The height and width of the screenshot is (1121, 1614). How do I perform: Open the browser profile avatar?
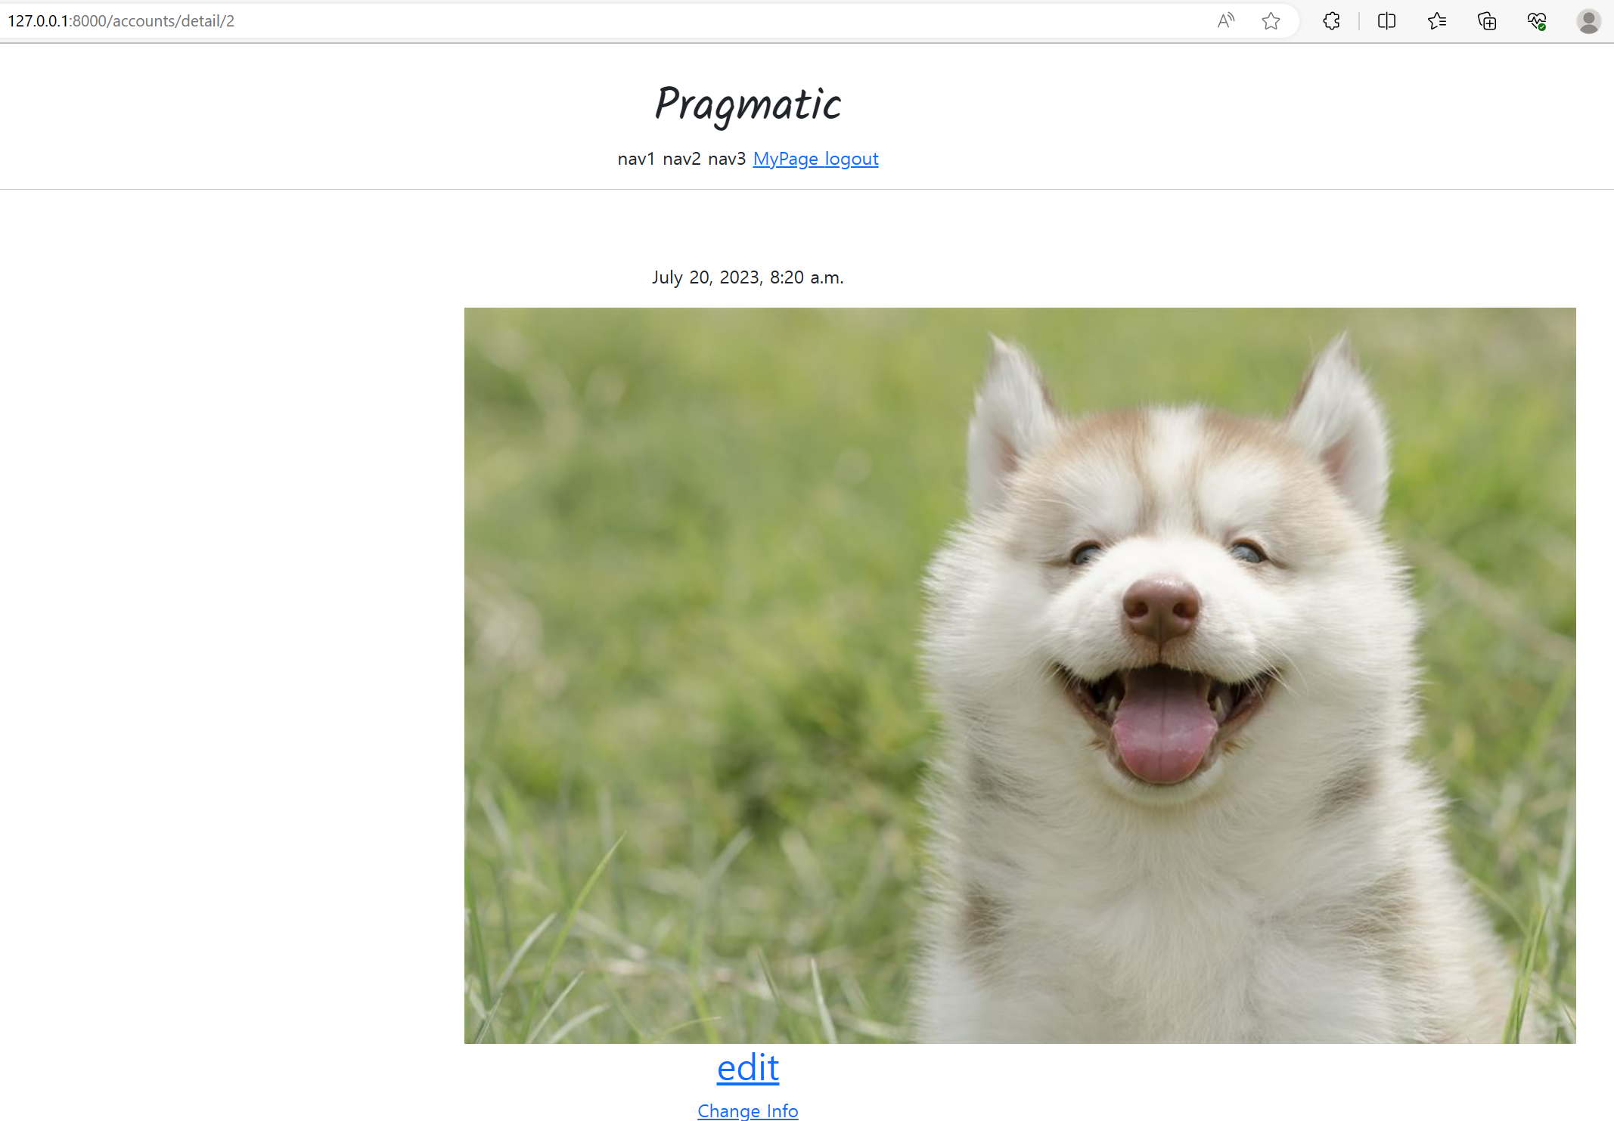1588,21
